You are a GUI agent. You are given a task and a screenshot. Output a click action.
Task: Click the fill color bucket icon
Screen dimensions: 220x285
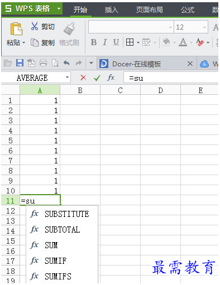(166, 42)
